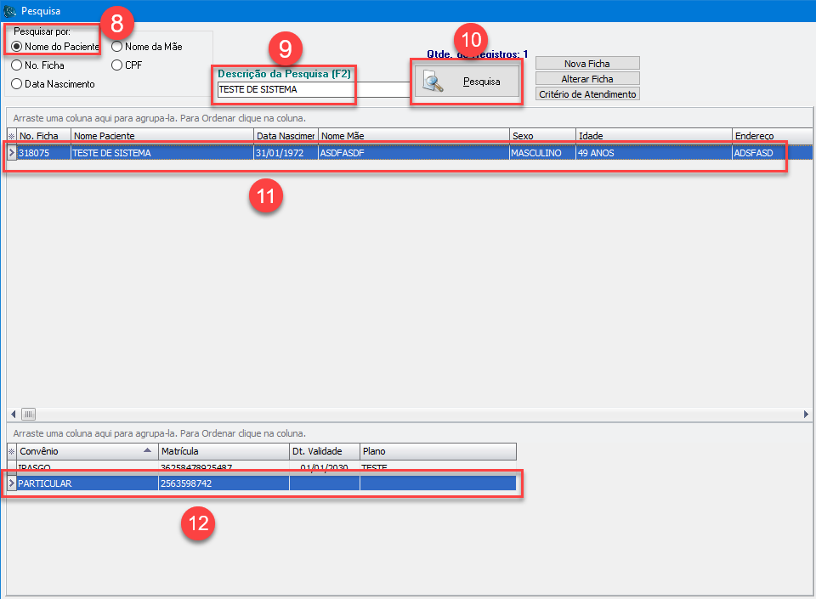Click the horizontal scrollbar right arrow
Screen dimensions: 816x599
pyautogui.click(x=806, y=414)
